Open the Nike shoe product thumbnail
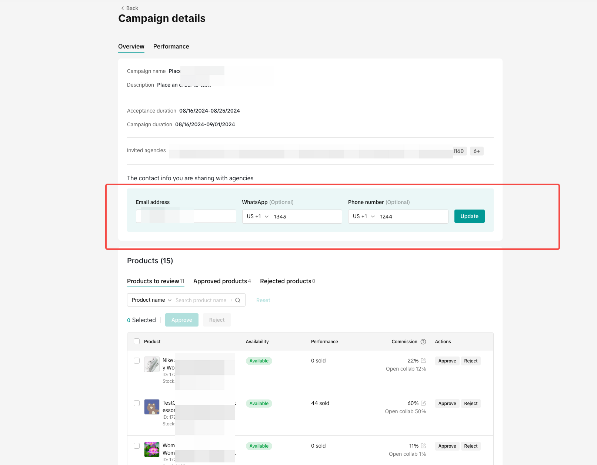This screenshot has width=597, height=465. [152, 364]
